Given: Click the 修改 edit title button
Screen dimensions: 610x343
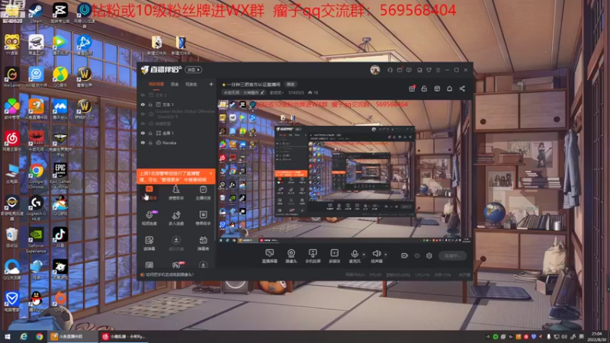Looking at the screenshot, I should coord(291,85).
